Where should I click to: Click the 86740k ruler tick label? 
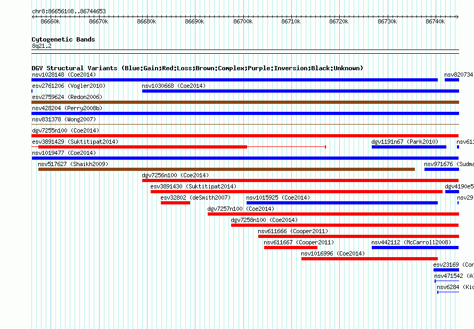[x=435, y=21]
